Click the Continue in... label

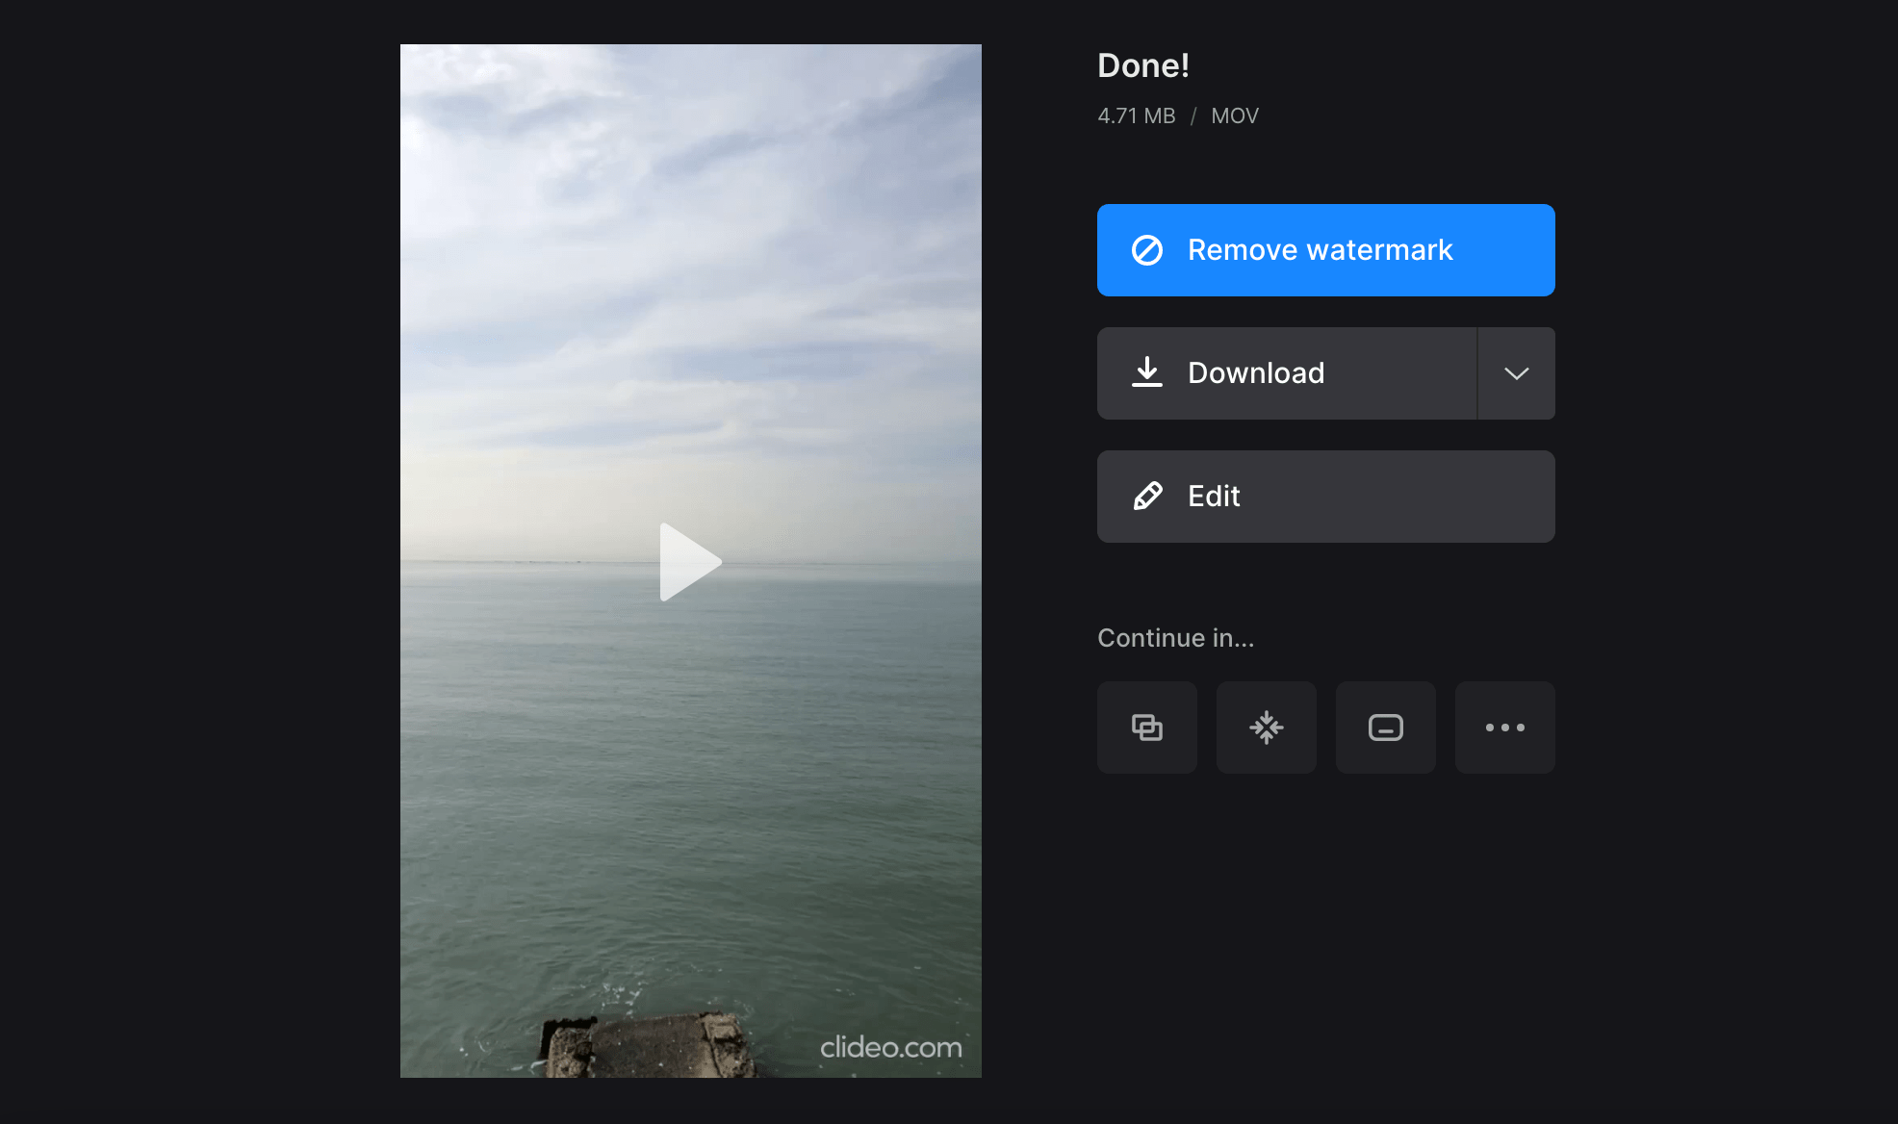pyautogui.click(x=1175, y=637)
